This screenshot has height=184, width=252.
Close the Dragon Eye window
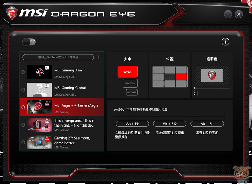[x=239, y=14]
